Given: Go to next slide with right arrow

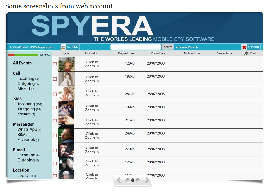Looking at the screenshot, I should tap(147, 180).
